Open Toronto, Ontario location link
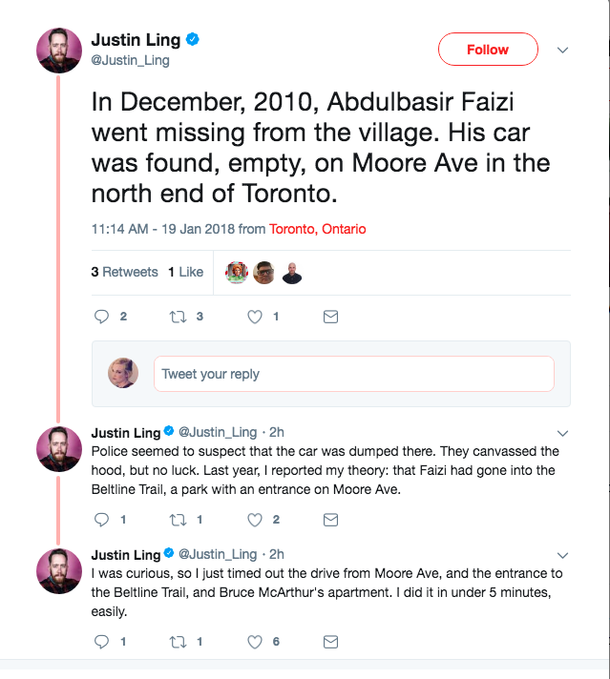The height and width of the screenshot is (679, 610). 317,229
